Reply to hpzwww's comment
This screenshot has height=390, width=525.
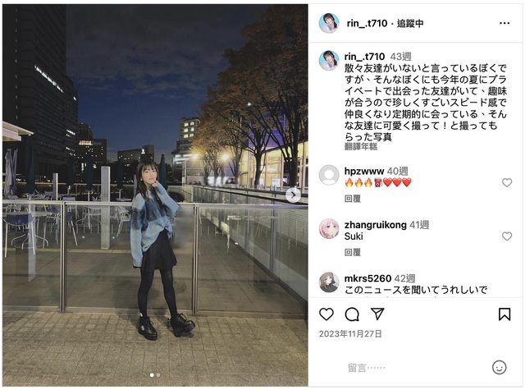[x=352, y=199]
